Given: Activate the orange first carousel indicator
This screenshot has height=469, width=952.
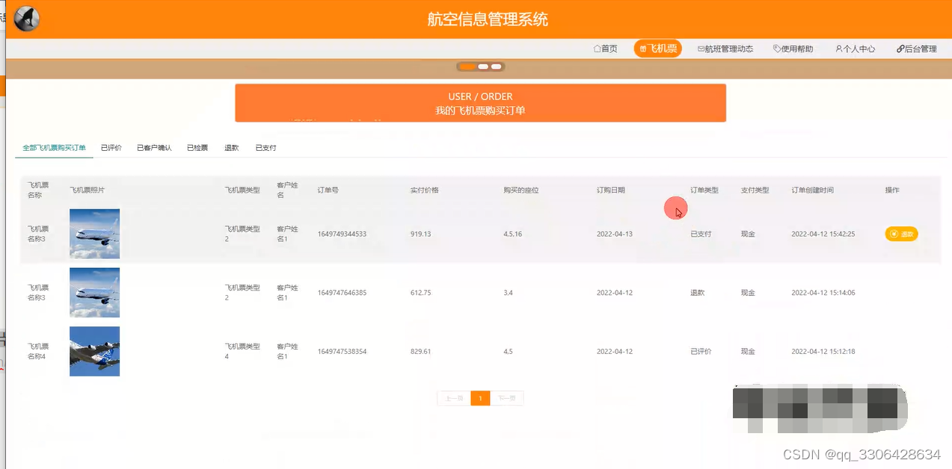Looking at the screenshot, I should [x=467, y=66].
